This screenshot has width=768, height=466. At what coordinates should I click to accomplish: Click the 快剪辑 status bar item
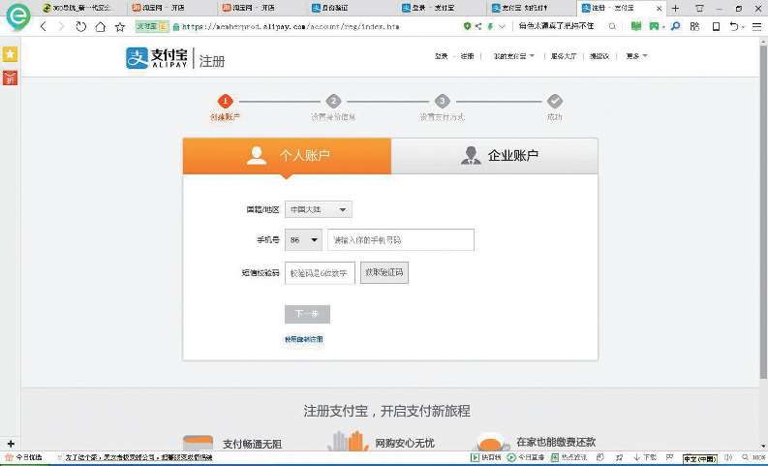(x=486, y=457)
